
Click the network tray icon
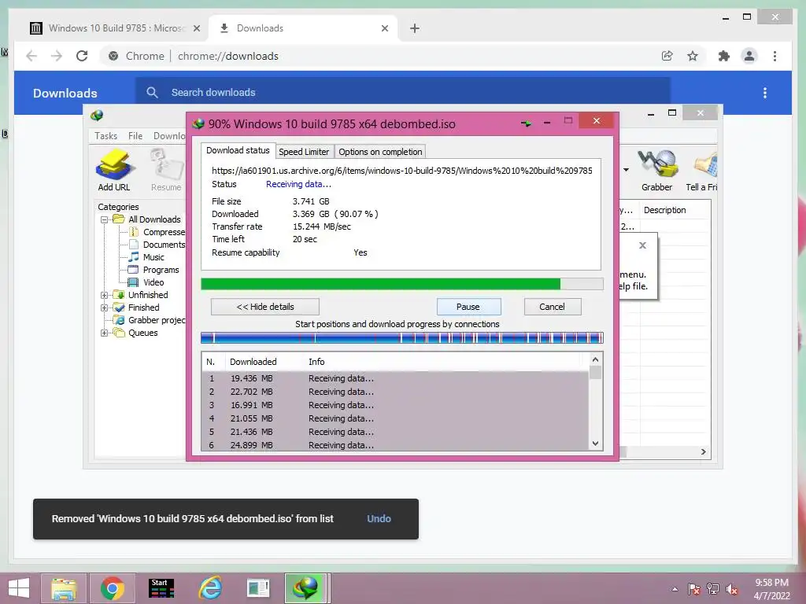click(x=713, y=588)
